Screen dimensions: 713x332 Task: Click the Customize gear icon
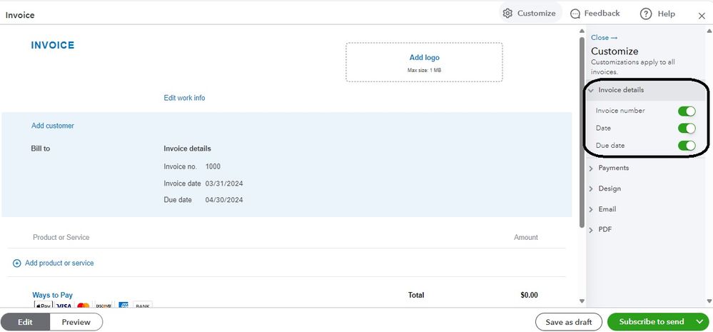507,14
